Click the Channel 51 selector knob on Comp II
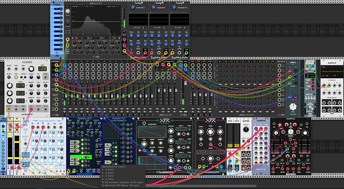The height and width of the screenshot is (189, 344). [174, 7]
